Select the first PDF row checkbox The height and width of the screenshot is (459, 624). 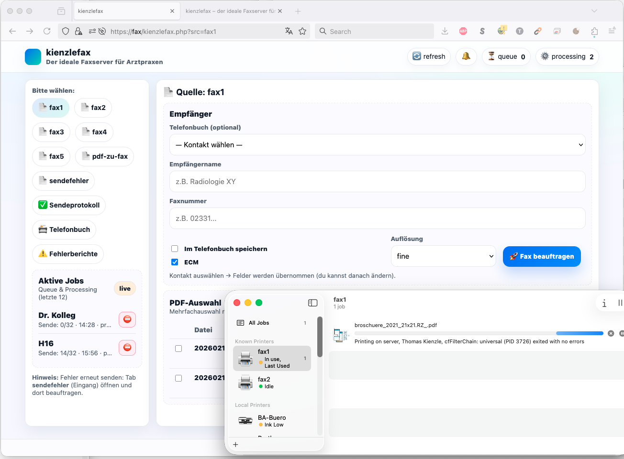(178, 349)
